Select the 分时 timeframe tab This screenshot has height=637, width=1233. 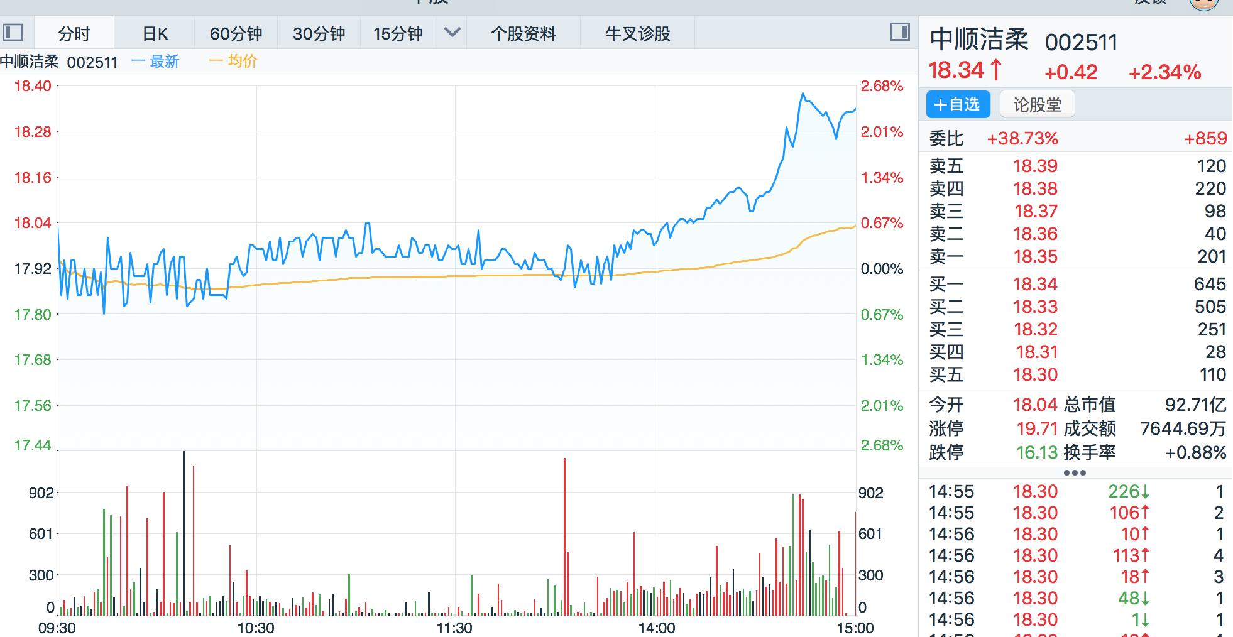74,34
